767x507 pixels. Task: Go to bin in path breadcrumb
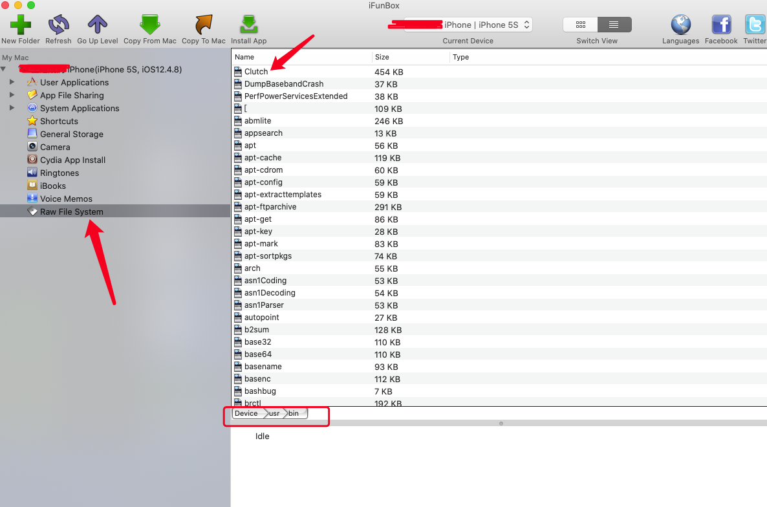coord(294,414)
